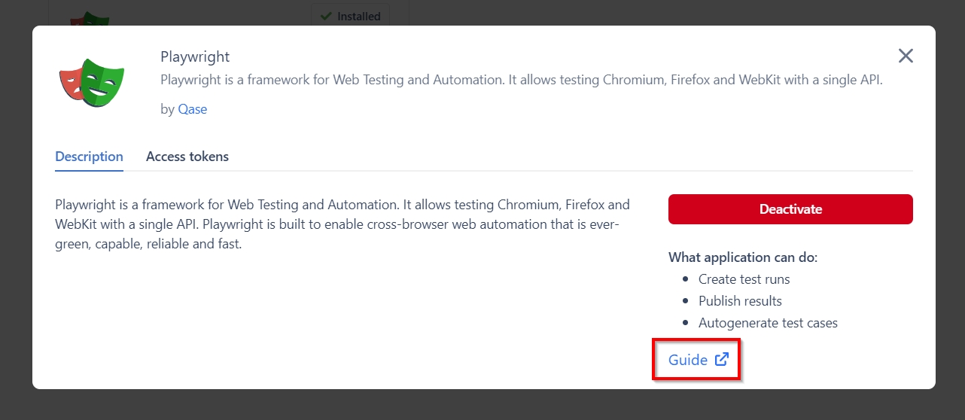
Task: Click the Playwright title heading
Action: click(195, 56)
